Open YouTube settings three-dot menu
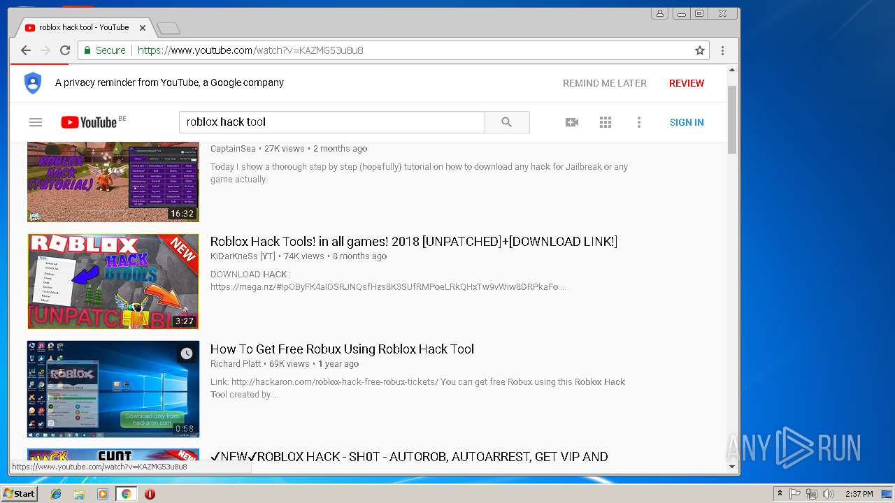895x503 pixels. 638,122
